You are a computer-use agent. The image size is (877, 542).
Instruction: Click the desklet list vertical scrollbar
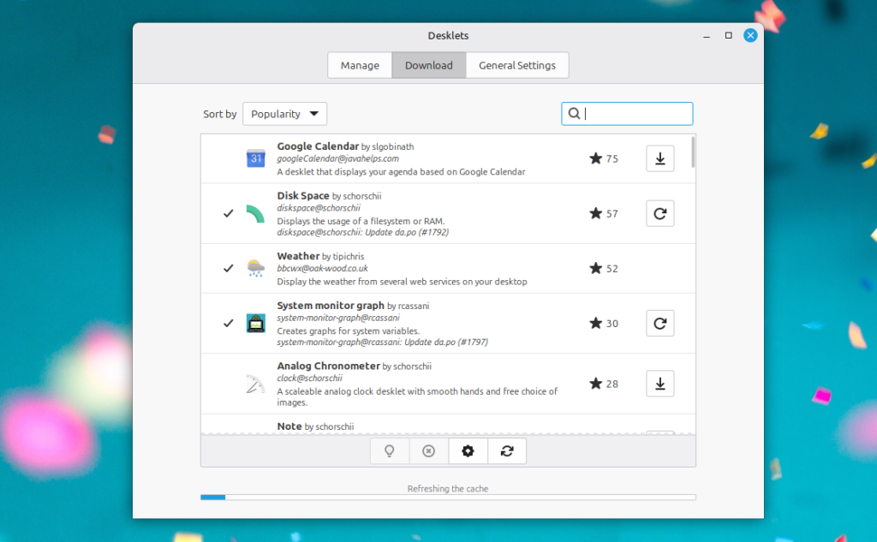click(x=692, y=154)
